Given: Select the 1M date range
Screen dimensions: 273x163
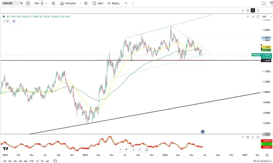Looking at the screenshot, I should 15,161.
